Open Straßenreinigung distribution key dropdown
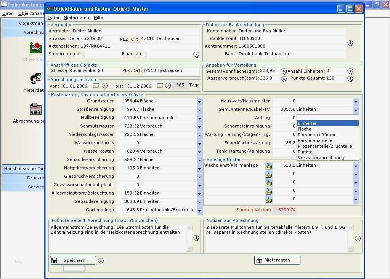The width and height of the screenshot is (390, 279). click(x=199, y=110)
